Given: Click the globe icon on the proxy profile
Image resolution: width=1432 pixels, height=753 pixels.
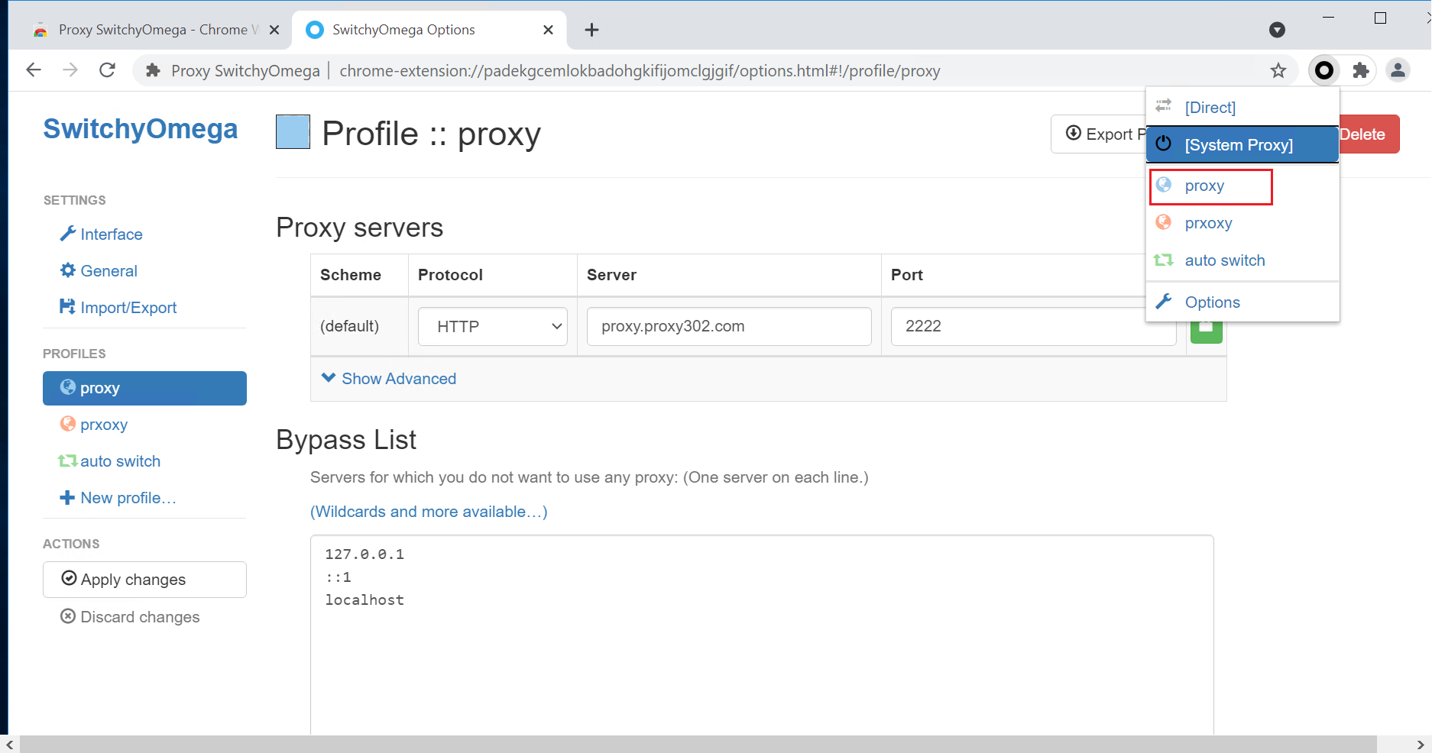Looking at the screenshot, I should 67,387.
